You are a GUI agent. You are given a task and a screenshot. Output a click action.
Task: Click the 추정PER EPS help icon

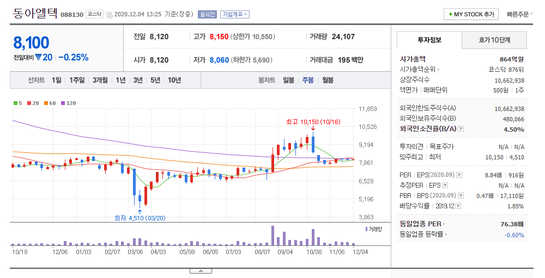[445, 186]
